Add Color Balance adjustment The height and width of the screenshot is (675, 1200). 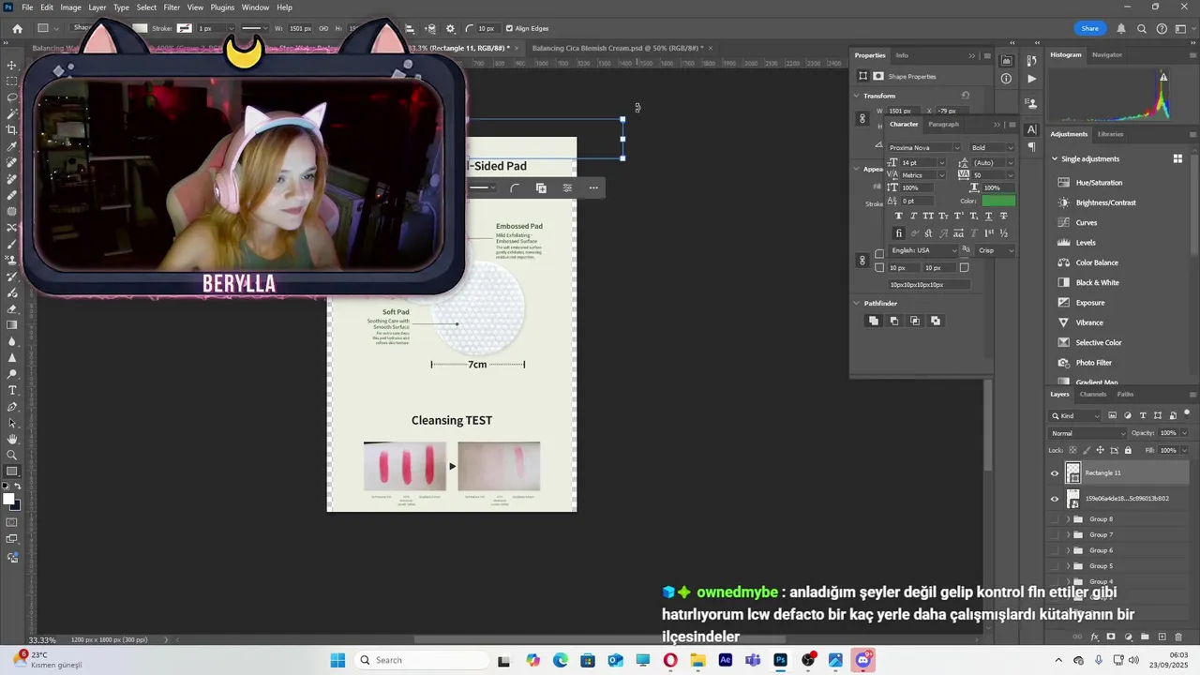pos(1096,262)
